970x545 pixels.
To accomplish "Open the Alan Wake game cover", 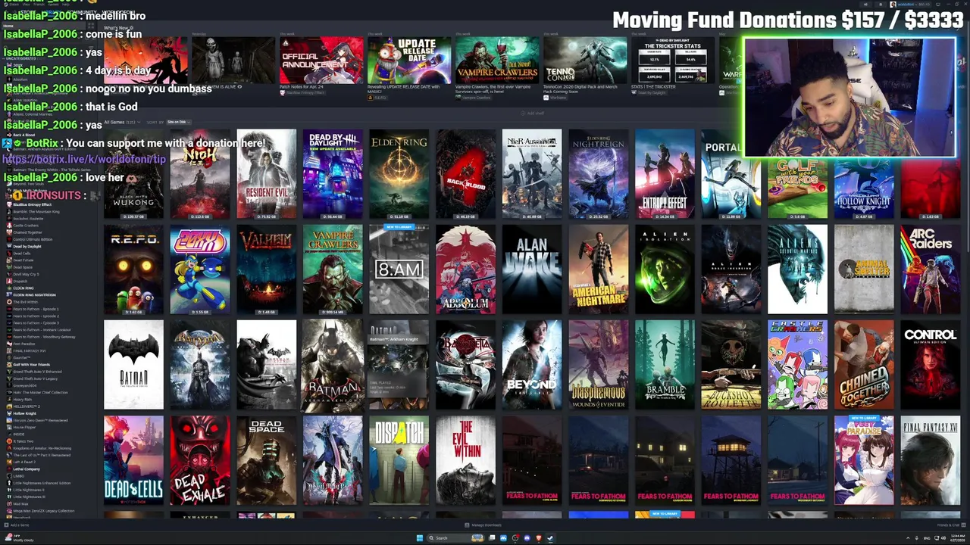I will tap(532, 269).
